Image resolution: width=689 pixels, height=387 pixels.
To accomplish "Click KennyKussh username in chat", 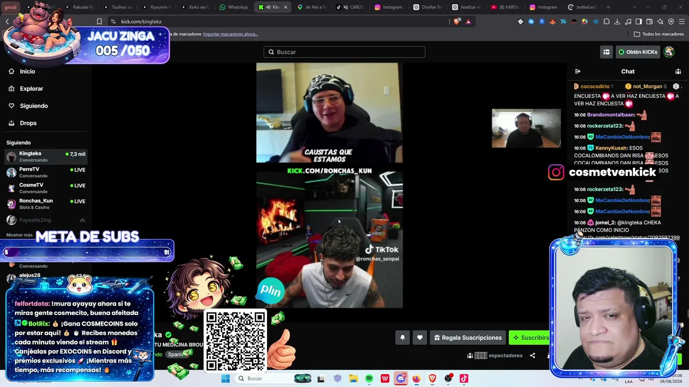I will 611,148.
